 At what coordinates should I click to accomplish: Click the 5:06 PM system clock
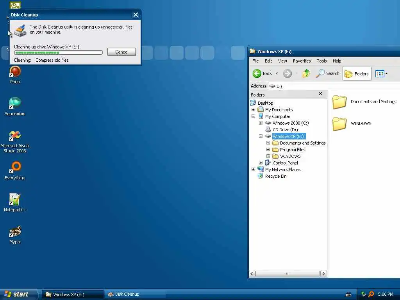(385, 294)
